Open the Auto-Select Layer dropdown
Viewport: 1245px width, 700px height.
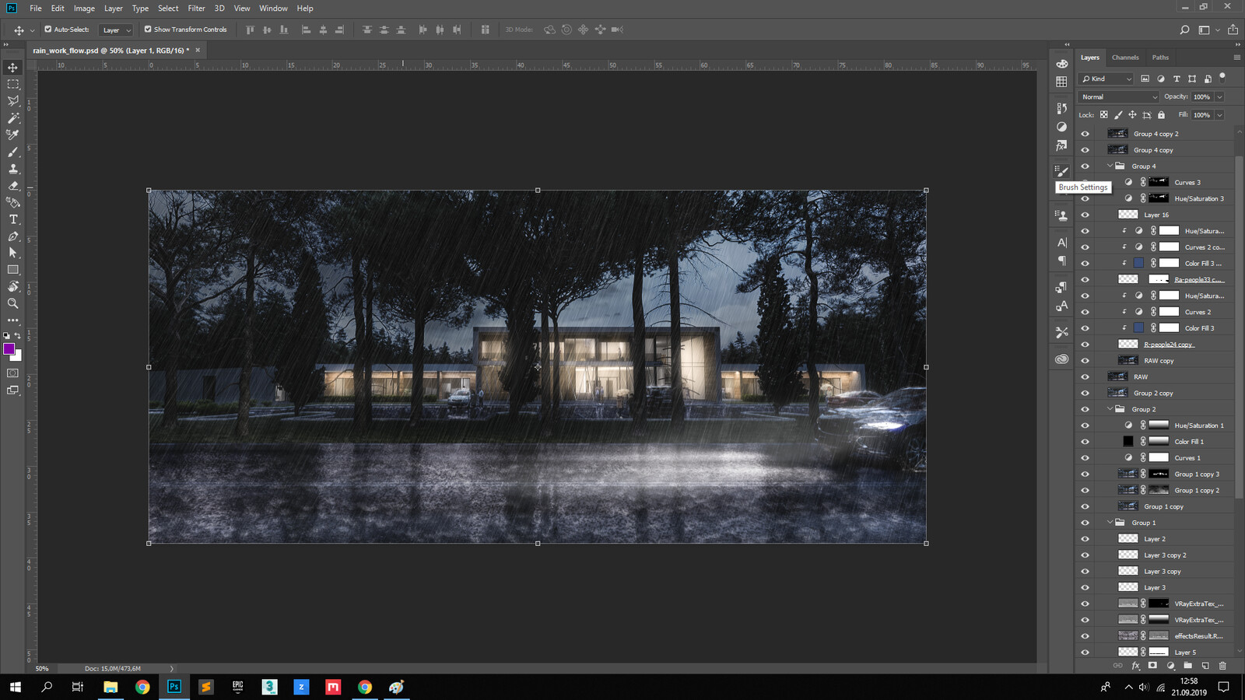[117, 30]
